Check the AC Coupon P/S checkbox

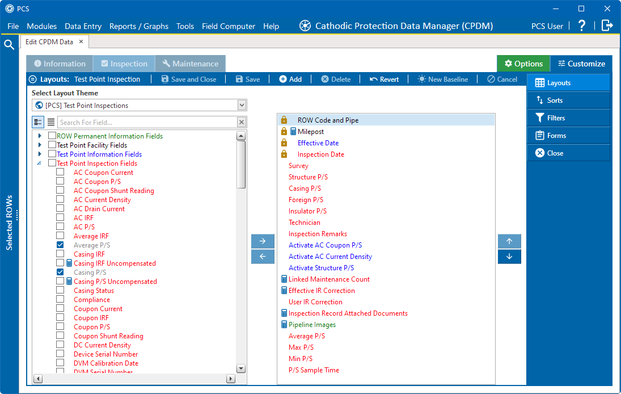[60, 181]
